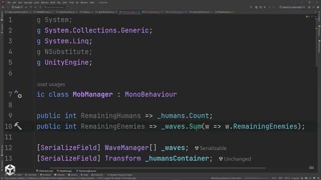Viewport: 321px width, 180px height.
Task: Open the Problems tool window
Action: point(45,175)
